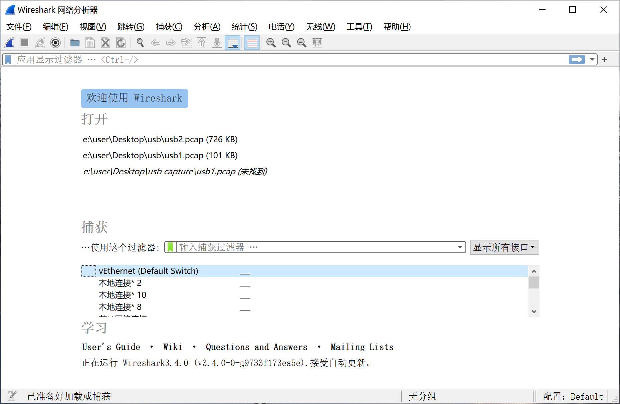This screenshot has width=620, height=404.
Task: Open capture options gear icon
Action: click(x=55, y=43)
